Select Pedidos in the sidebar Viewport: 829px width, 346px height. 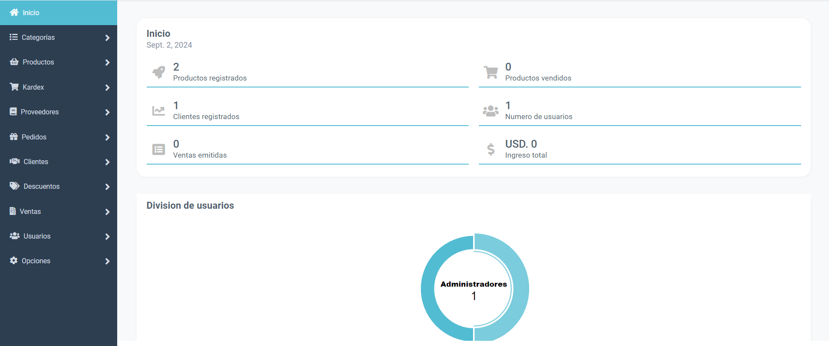[x=59, y=137]
